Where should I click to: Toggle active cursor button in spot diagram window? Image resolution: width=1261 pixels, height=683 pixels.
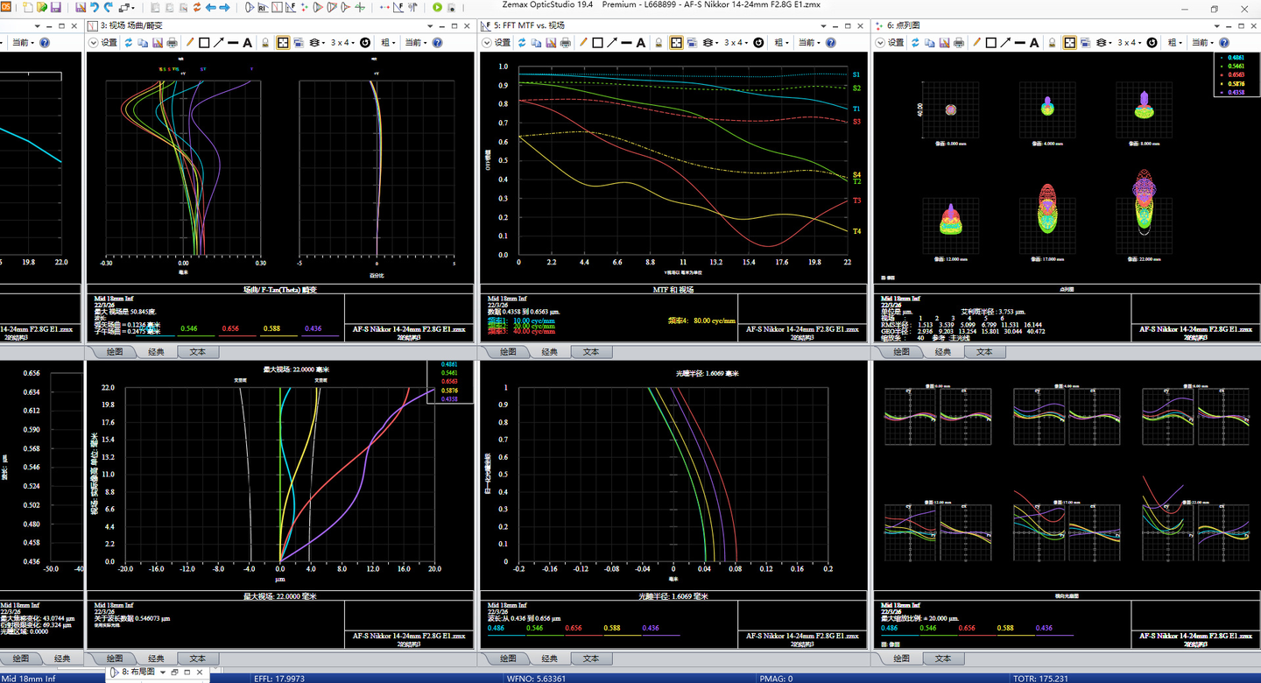click(x=1070, y=43)
